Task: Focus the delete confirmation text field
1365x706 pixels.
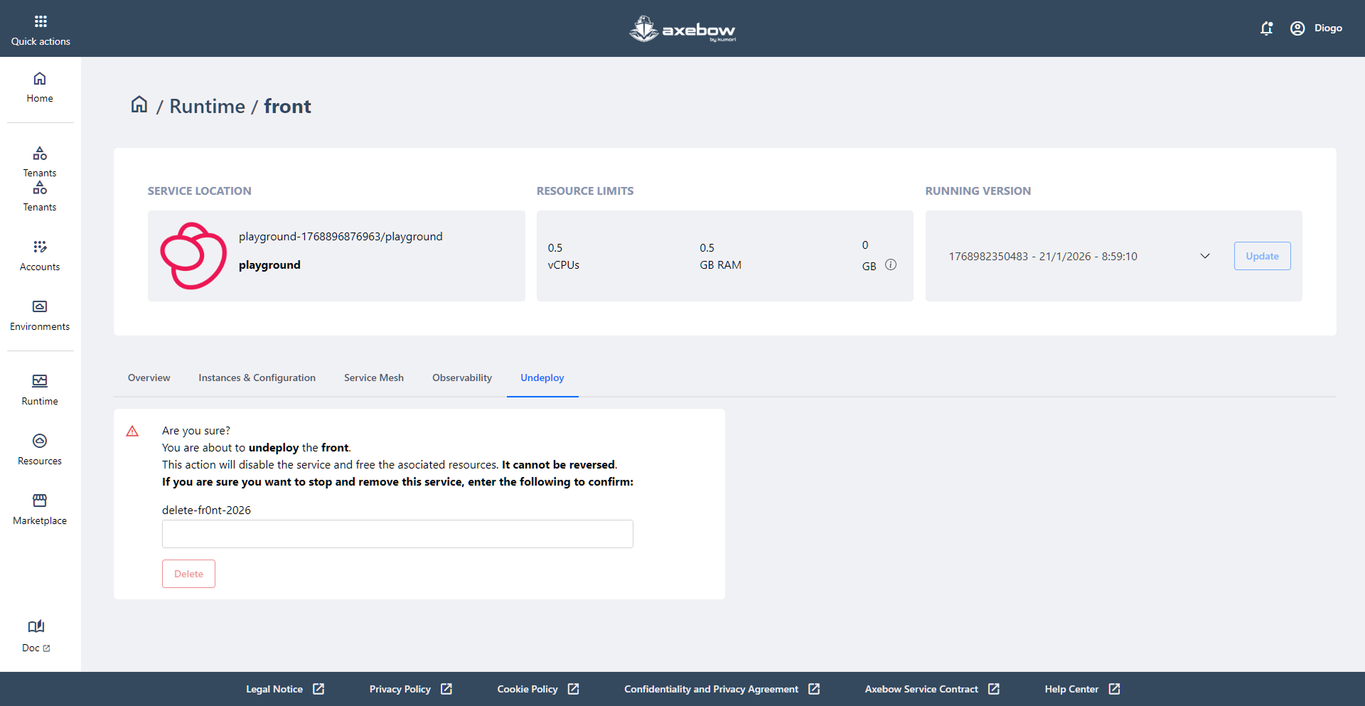Action: pyautogui.click(x=397, y=534)
